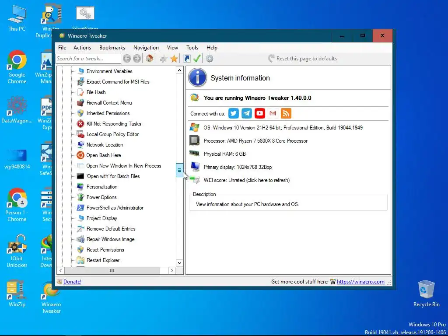The width and height of the screenshot is (448, 336).
Task: Select Extract Command for MSI Files
Action: click(118, 82)
